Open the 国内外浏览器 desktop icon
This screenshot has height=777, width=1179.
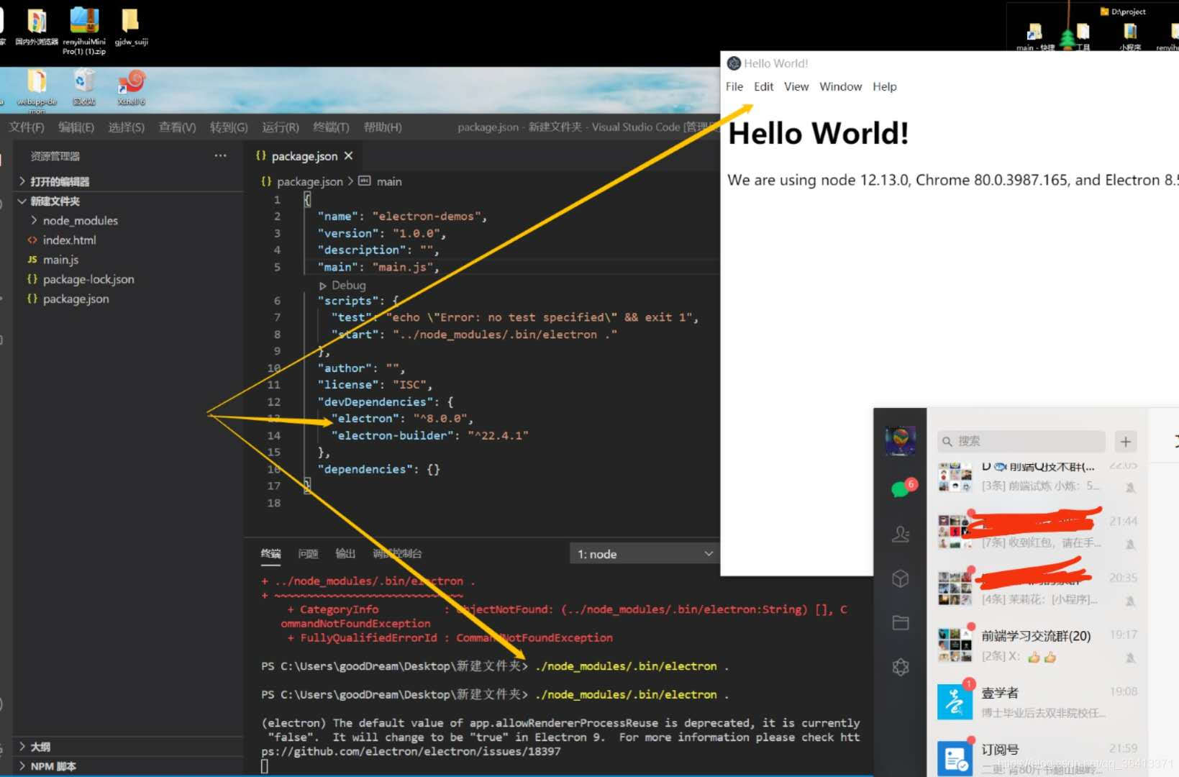point(37,26)
